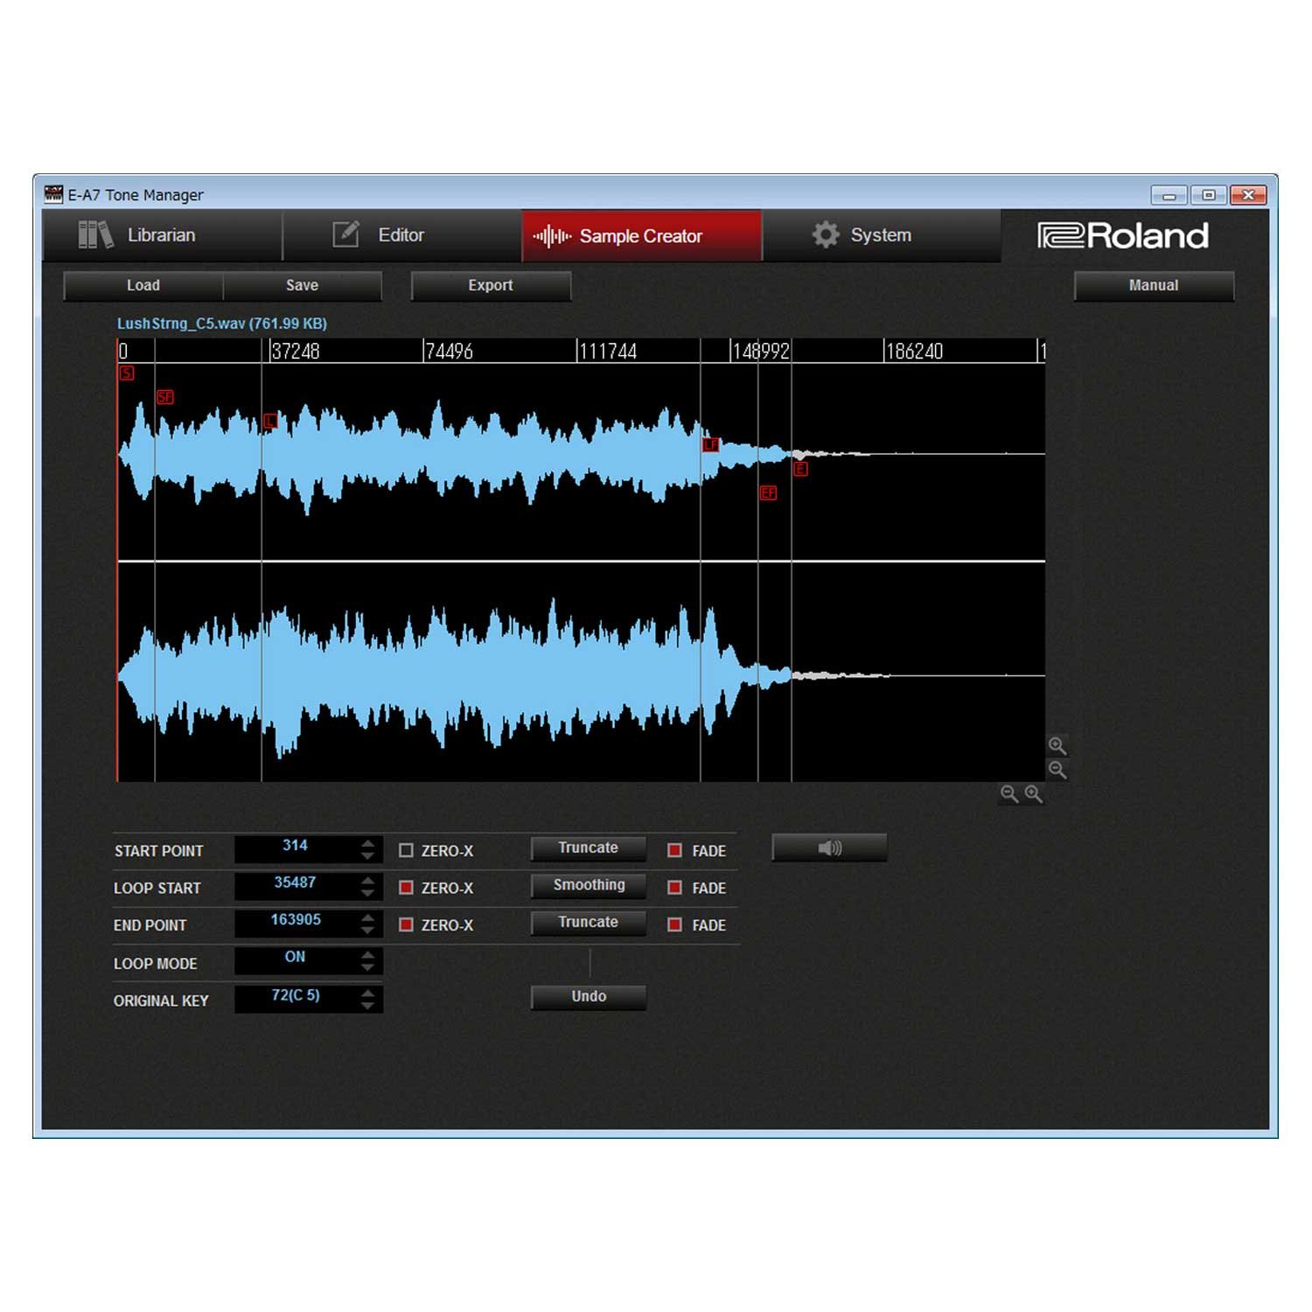
Task: Click Truncate in the END POINT row
Action: [x=589, y=923]
